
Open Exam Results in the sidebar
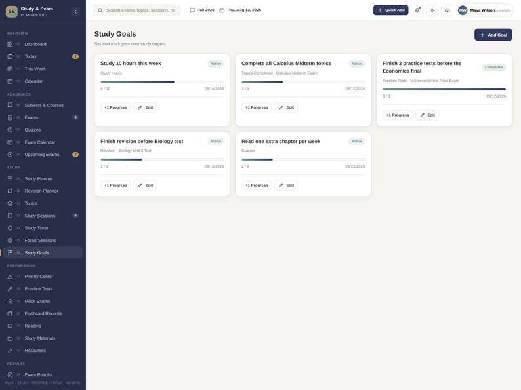[x=43, y=375]
